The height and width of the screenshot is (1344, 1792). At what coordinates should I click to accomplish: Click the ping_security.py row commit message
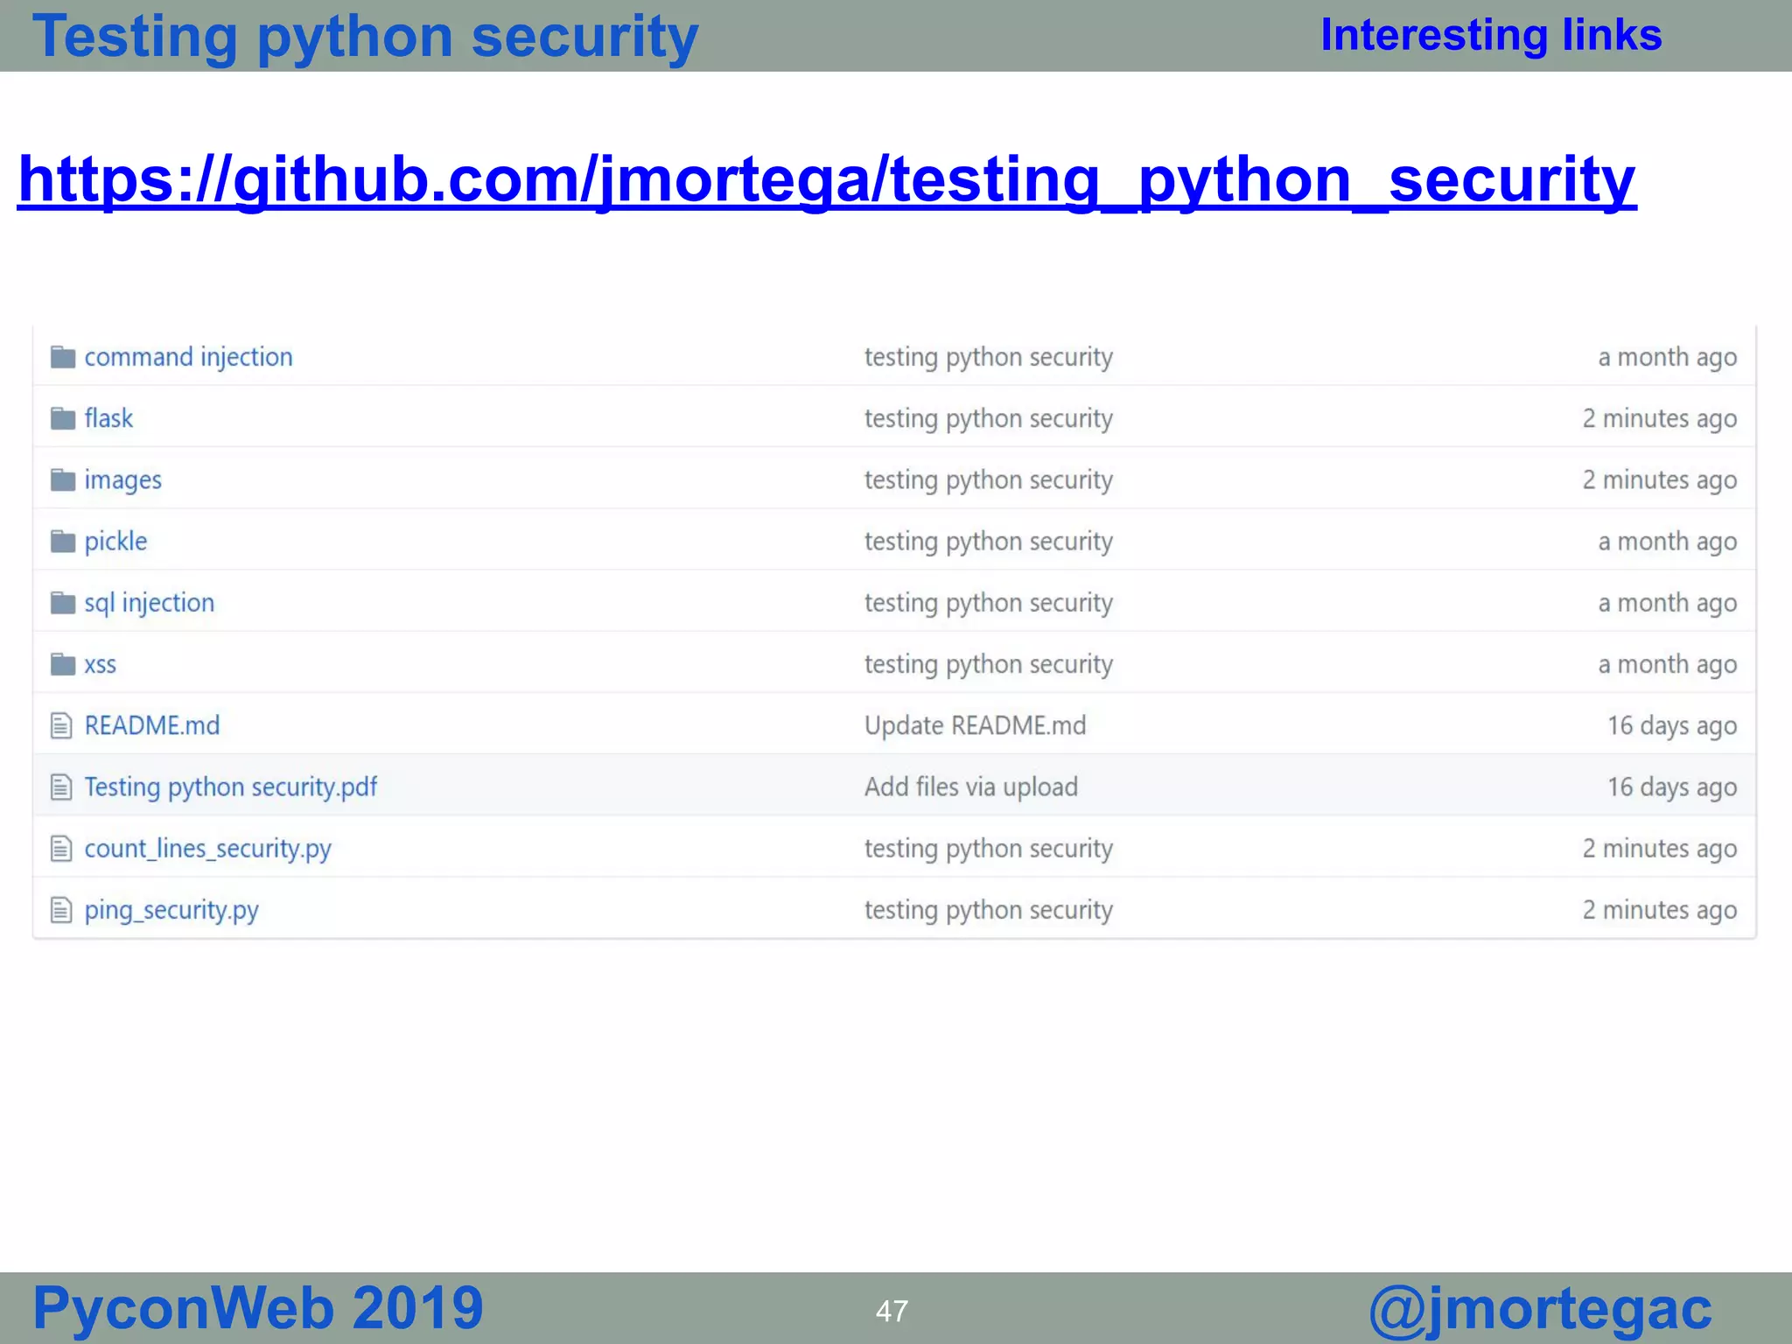click(989, 910)
